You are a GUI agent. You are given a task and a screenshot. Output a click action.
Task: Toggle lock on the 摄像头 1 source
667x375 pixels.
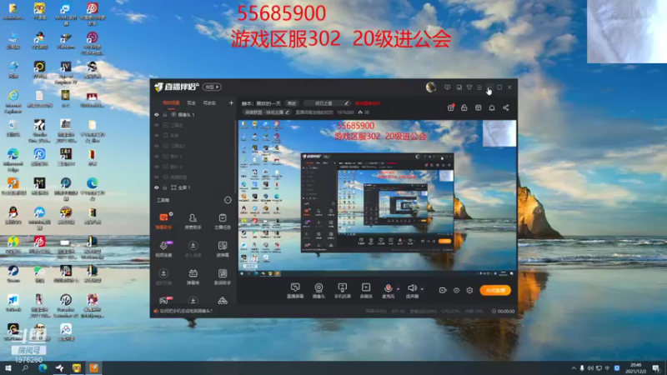[x=165, y=115]
